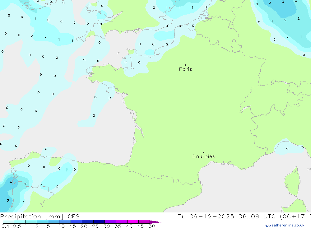
Task: Pick the lightest 0.1 mm legend swatch
Action: pyautogui.click(x=8, y=222)
